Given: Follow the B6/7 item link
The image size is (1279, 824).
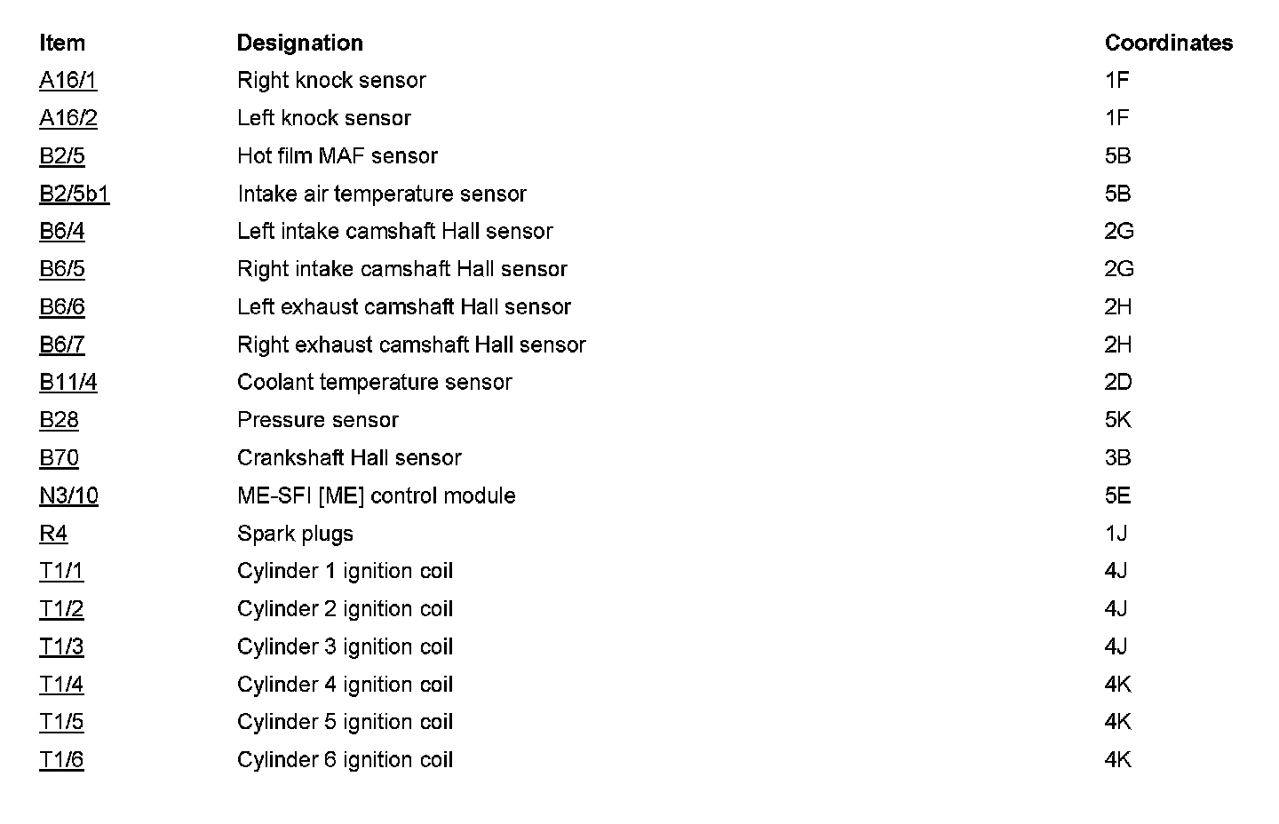Looking at the screenshot, I should click(61, 345).
